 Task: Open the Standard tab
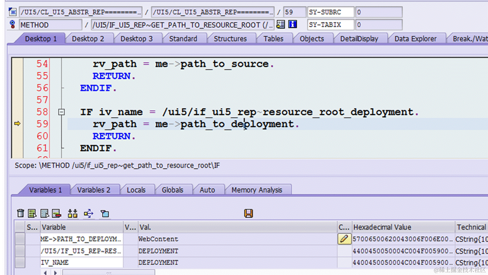183,39
